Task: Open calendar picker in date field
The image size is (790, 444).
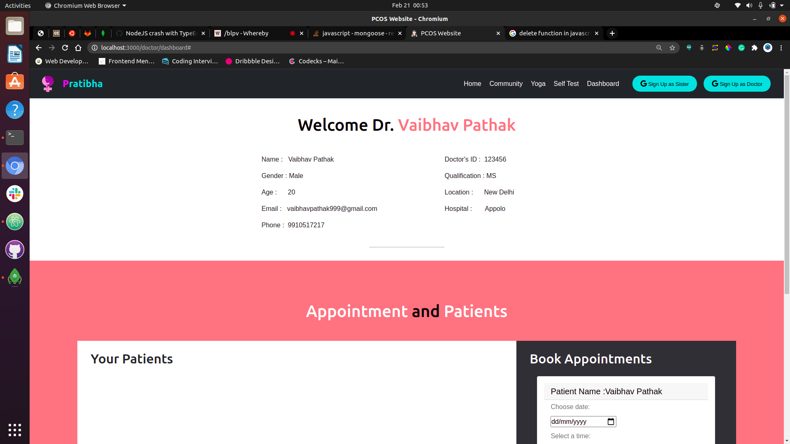Action: pos(611,421)
